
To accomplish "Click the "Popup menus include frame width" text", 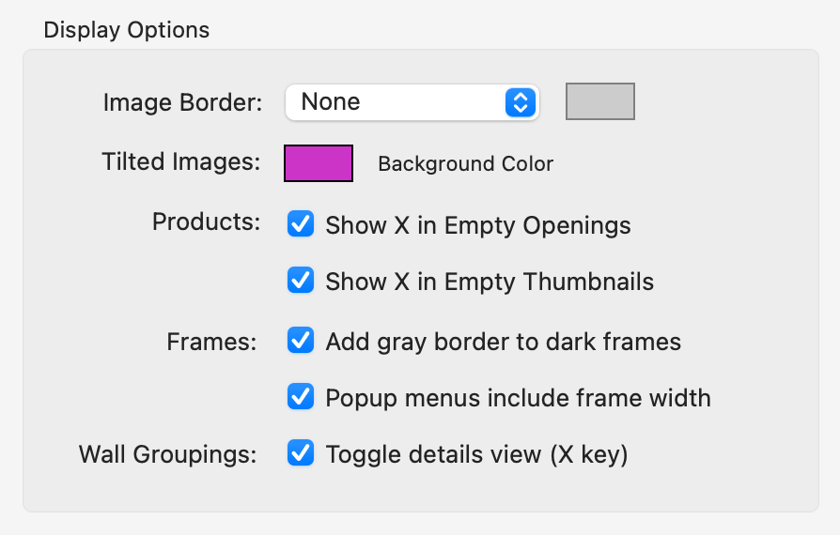I will pyautogui.click(x=518, y=398).
